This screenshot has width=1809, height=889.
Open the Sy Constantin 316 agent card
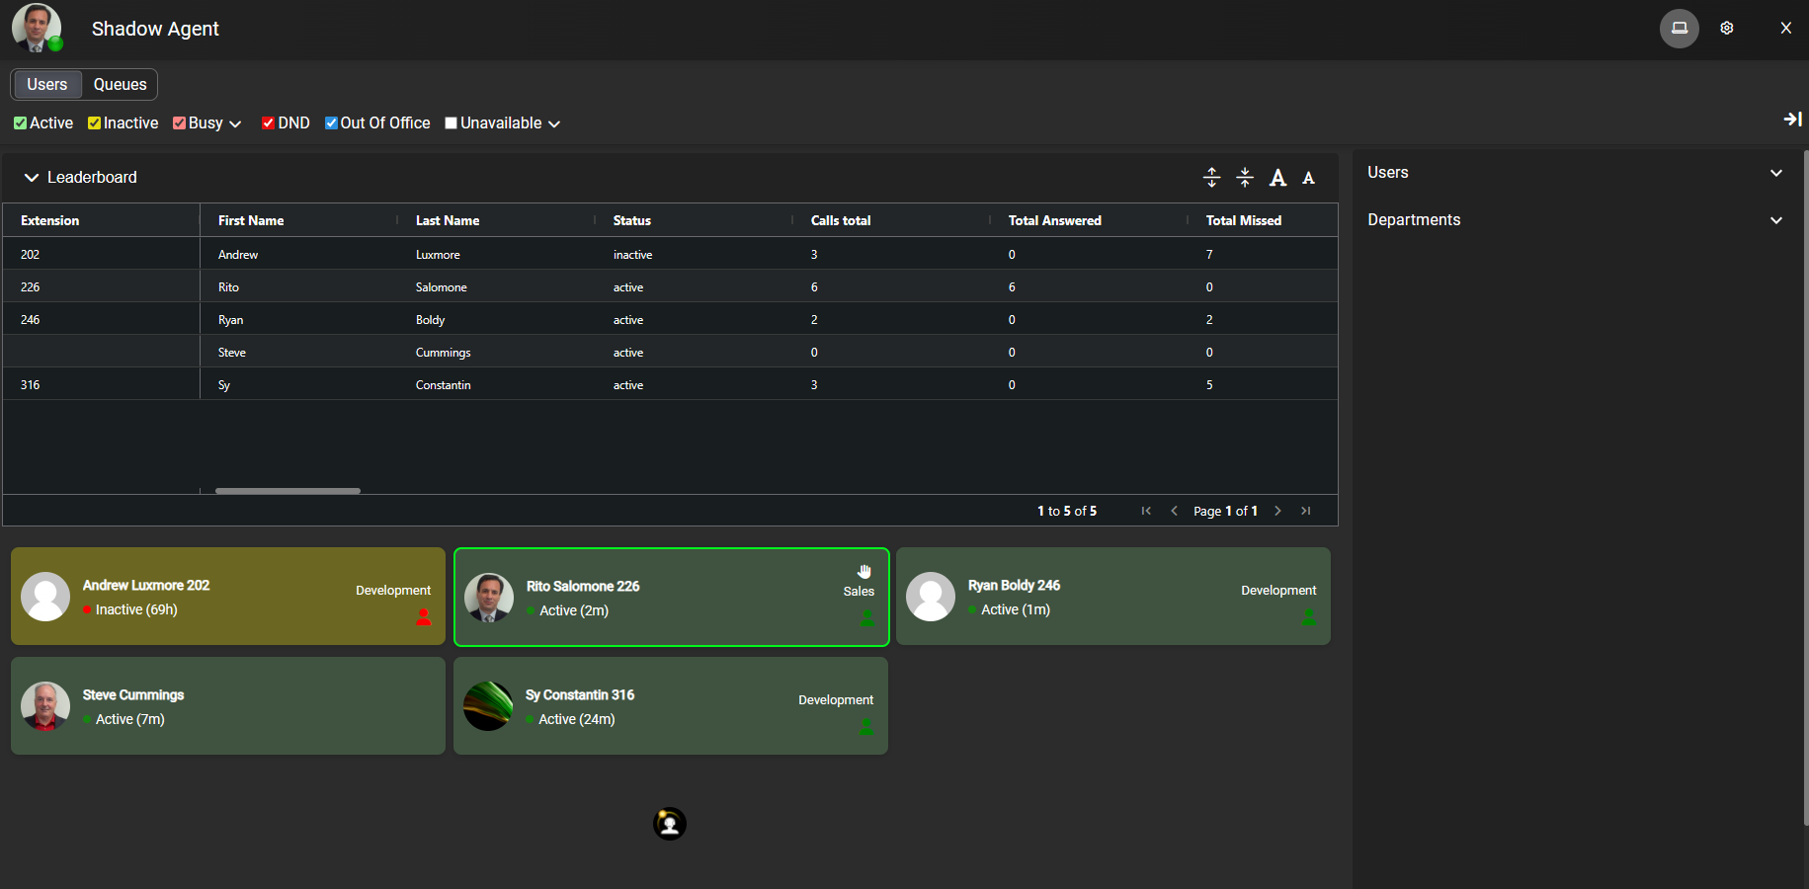671,706
